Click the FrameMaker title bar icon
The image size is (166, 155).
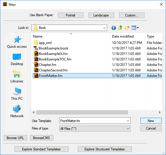coord(5,4)
